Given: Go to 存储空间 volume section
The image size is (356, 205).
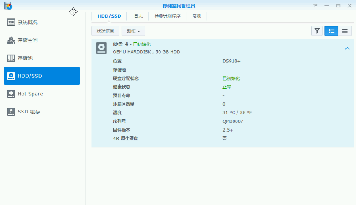Looking at the screenshot, I should pos(42,40).
